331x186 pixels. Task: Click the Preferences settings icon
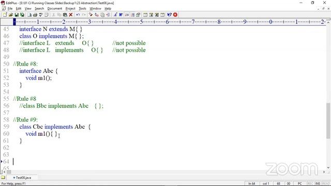pyautogui.click(x=138, y=14)
